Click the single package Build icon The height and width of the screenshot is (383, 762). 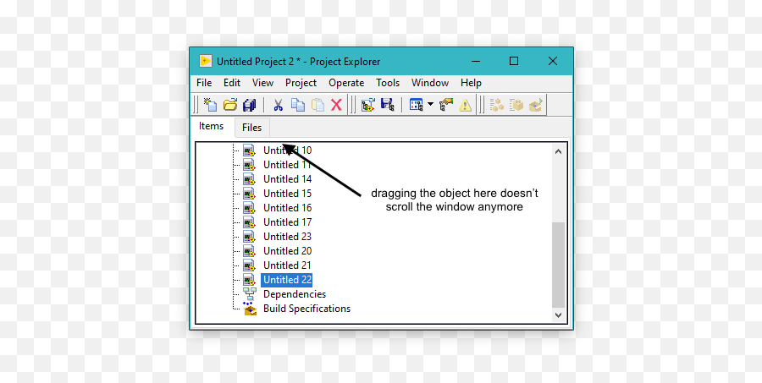pos(516,104)
